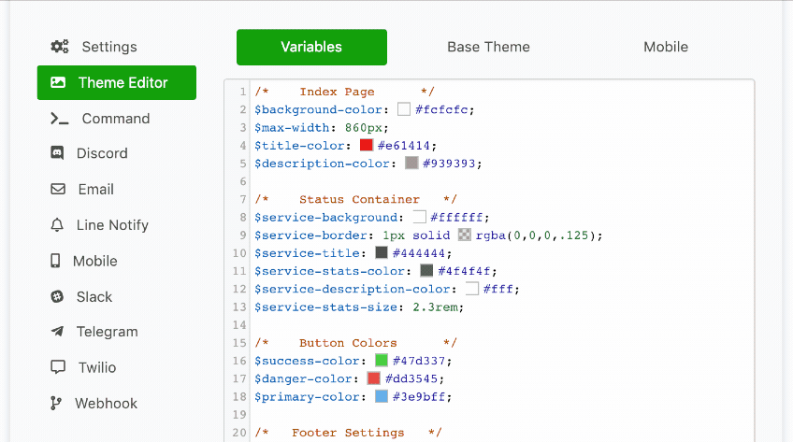Open the Twilio notifier label

point(97,367)
